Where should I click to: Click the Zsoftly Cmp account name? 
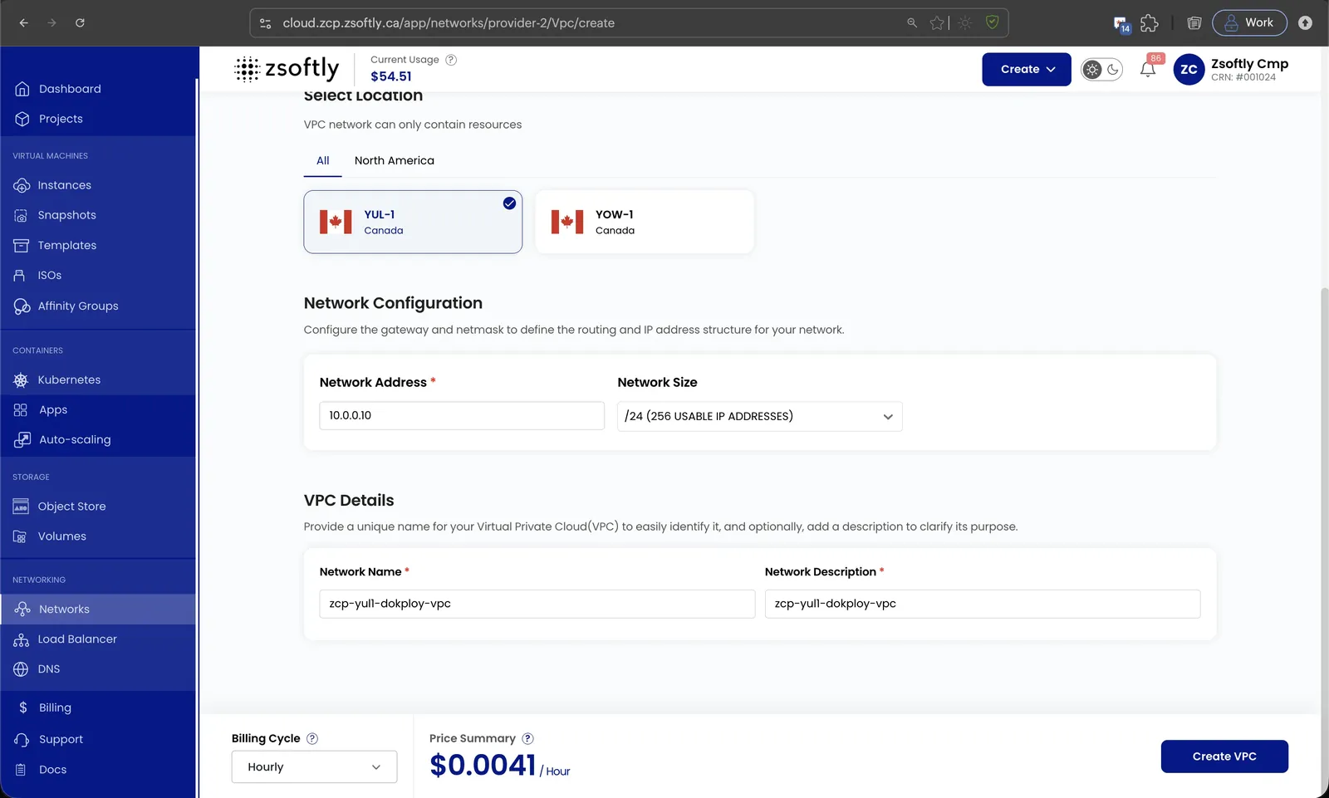(x=1249, y=64)
